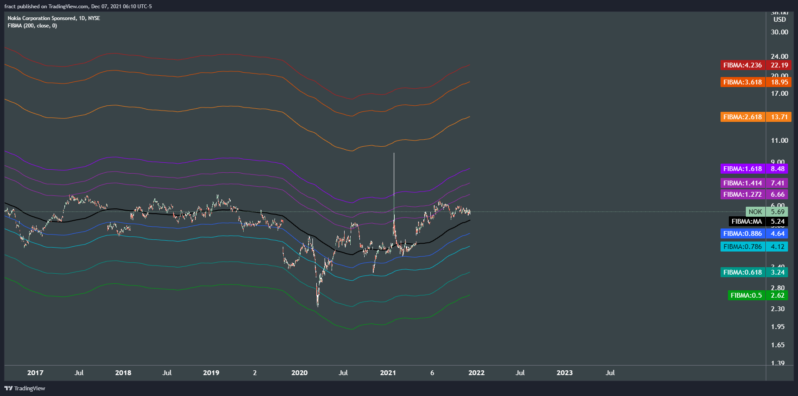Click the 2021 label on the time axis

[388, 373]
